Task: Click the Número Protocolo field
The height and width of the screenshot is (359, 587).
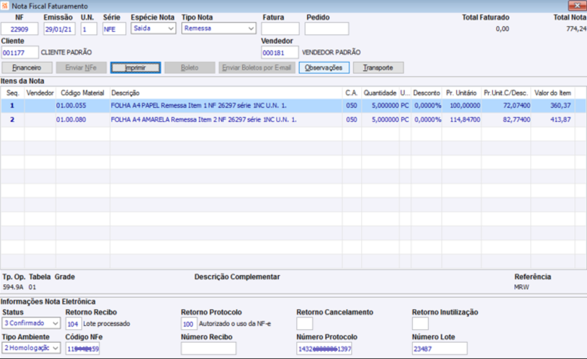Action: pos(324,348)
